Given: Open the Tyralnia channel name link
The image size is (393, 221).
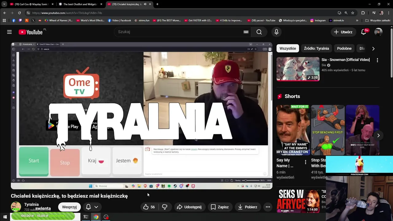Looking at the screenshot, I should coord(31,204).
